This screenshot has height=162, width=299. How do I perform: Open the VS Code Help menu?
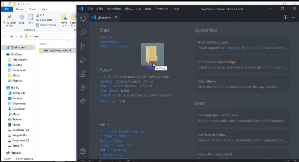coord(176,9)
